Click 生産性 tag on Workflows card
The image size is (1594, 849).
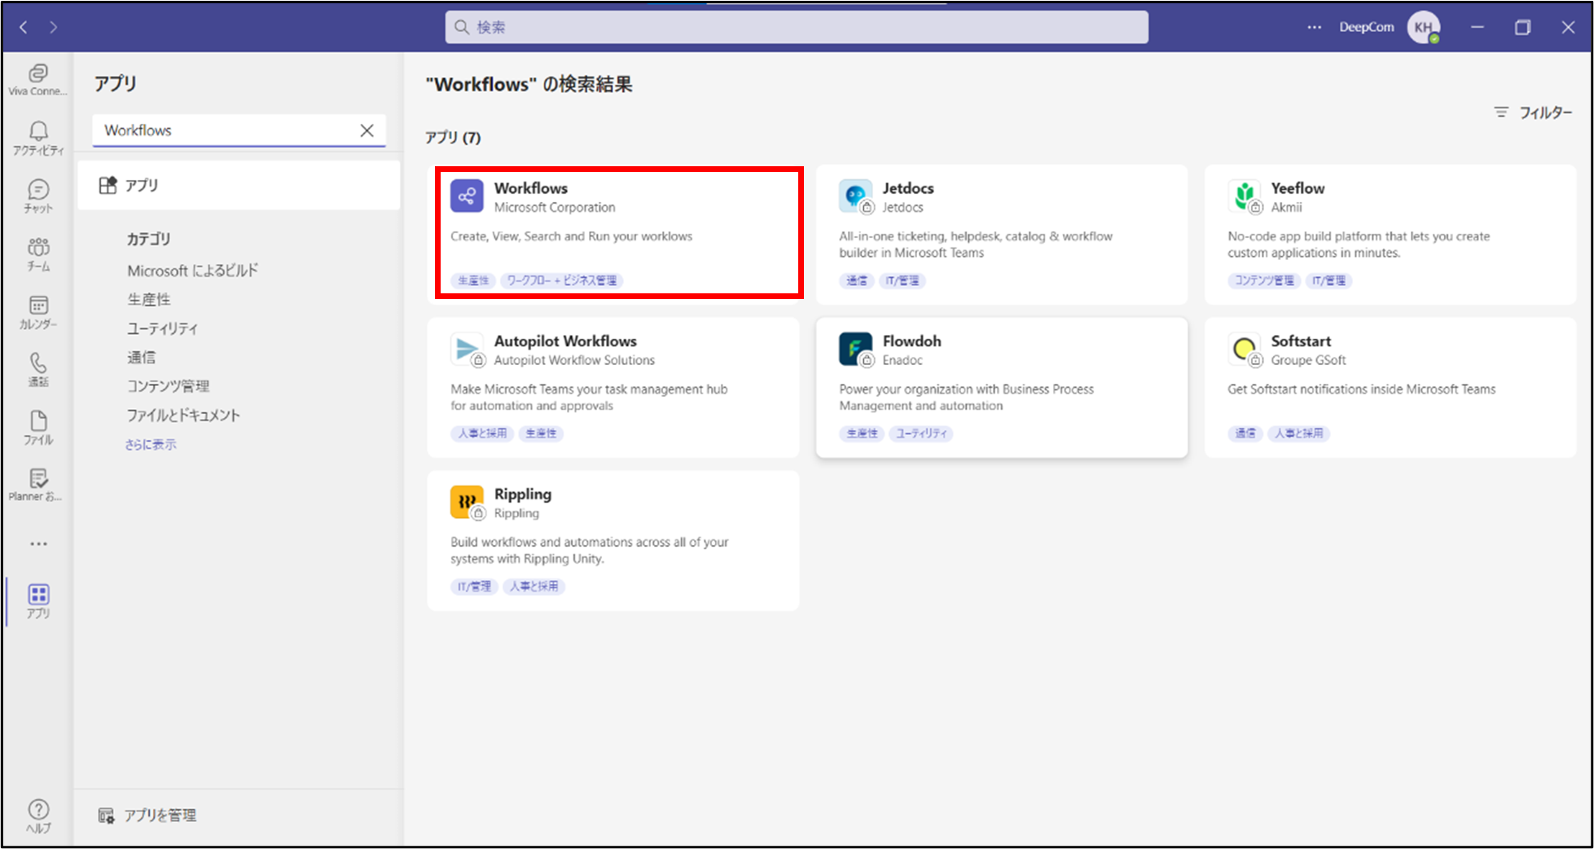(473, 280)
